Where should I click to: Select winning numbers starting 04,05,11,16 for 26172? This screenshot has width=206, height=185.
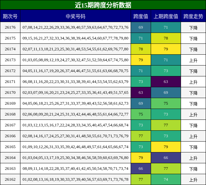tap(75, 71)
